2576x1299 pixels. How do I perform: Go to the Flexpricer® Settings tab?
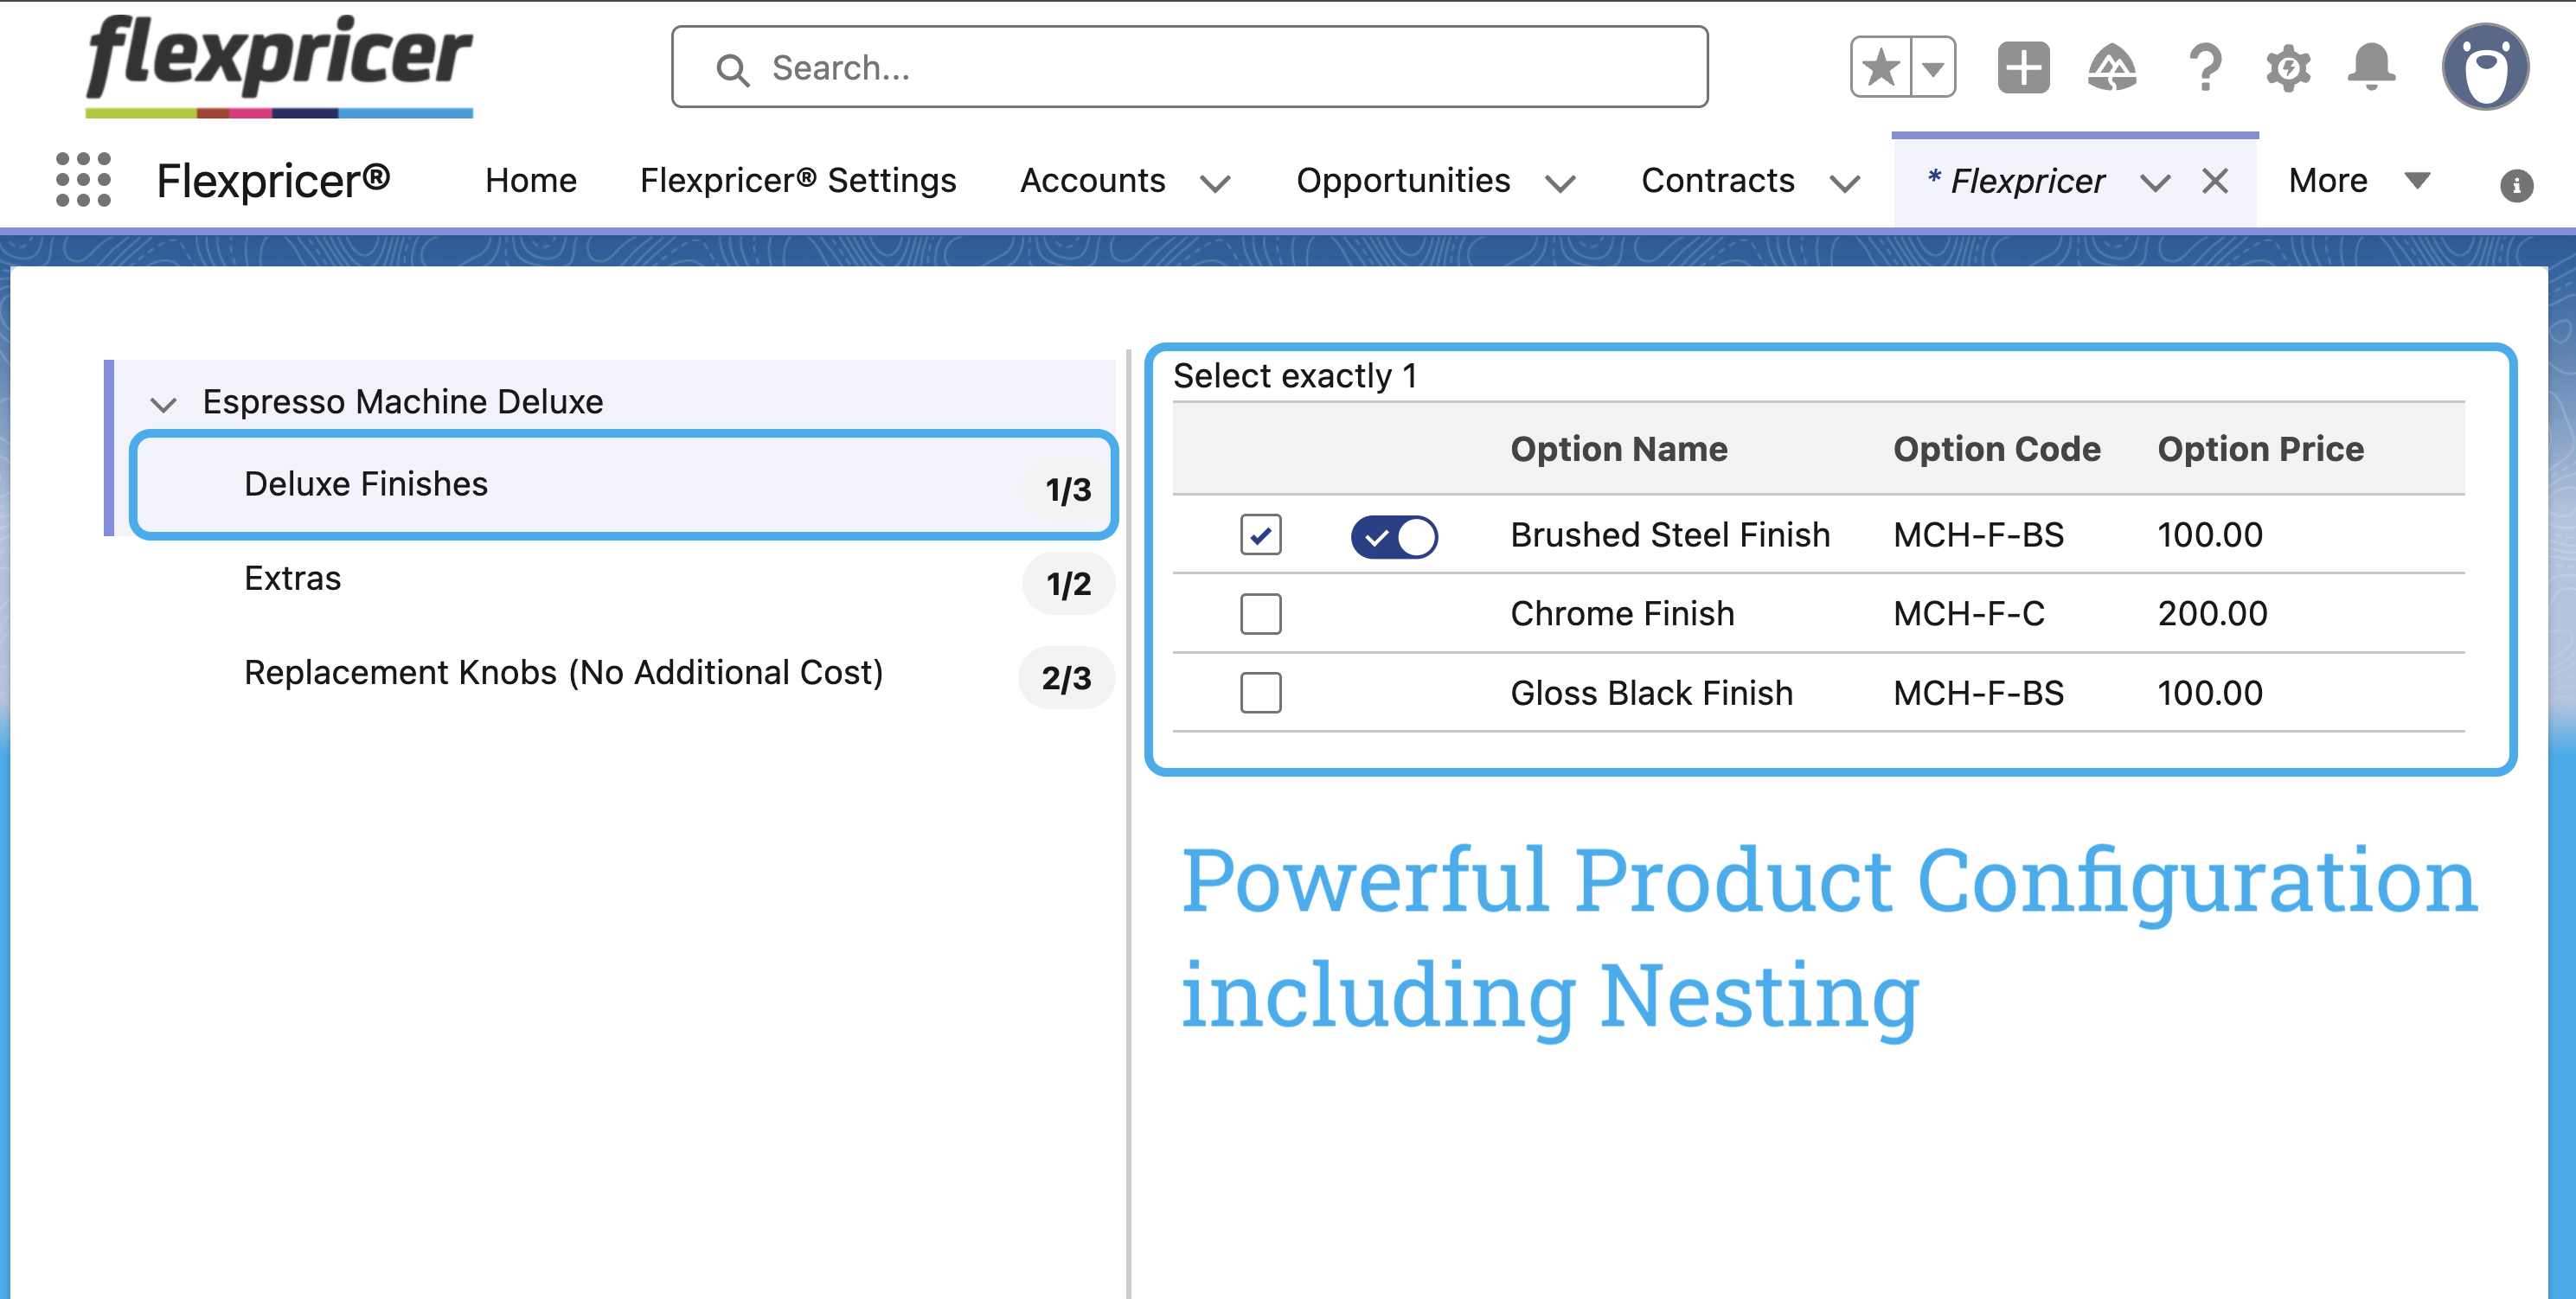pos(798,181)
